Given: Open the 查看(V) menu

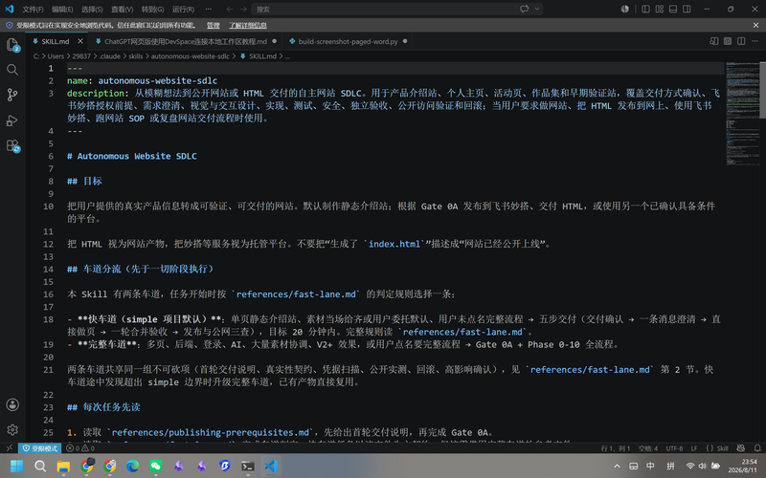Looking at the screenshot, I should (x=122, y=9).
